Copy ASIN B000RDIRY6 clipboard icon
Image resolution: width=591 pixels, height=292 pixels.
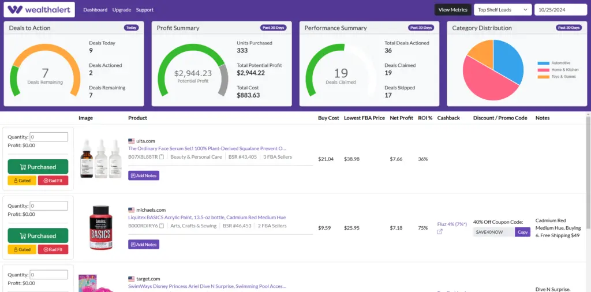click(162, 226)
